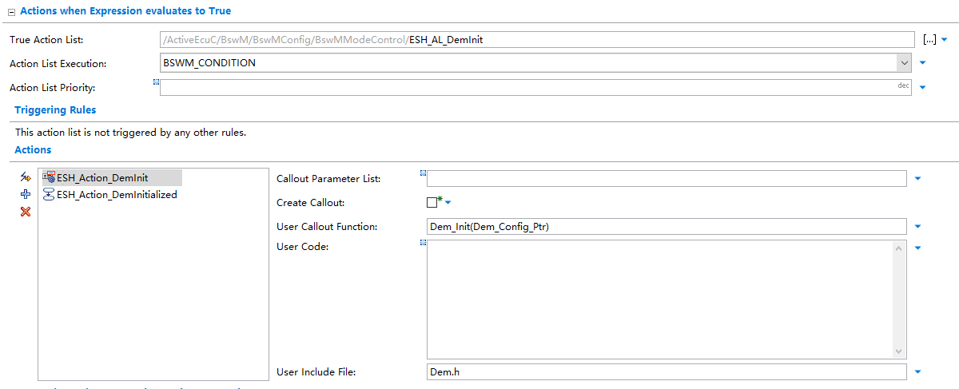Open arrow menu beside Create Callout checkbox
Screen dimensions: 959x389
(448, 203)
